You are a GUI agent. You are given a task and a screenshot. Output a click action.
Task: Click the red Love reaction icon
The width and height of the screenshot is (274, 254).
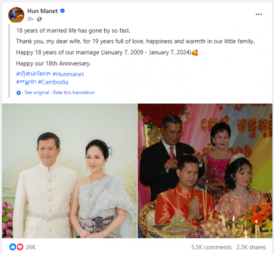(x=20, y=247)
